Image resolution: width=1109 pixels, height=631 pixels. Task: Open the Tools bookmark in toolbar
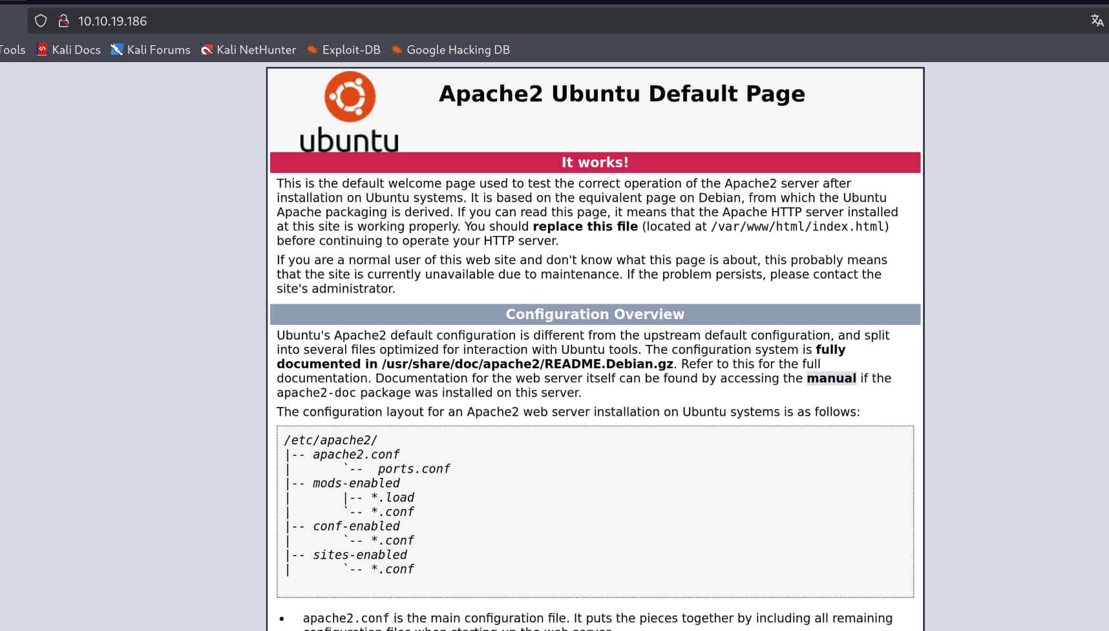pos(12,50)
